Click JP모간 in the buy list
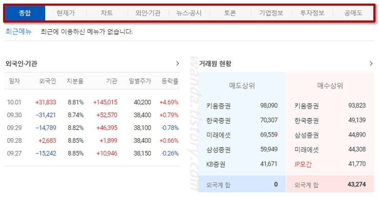 pyautogui.click(x=303, y=164)
